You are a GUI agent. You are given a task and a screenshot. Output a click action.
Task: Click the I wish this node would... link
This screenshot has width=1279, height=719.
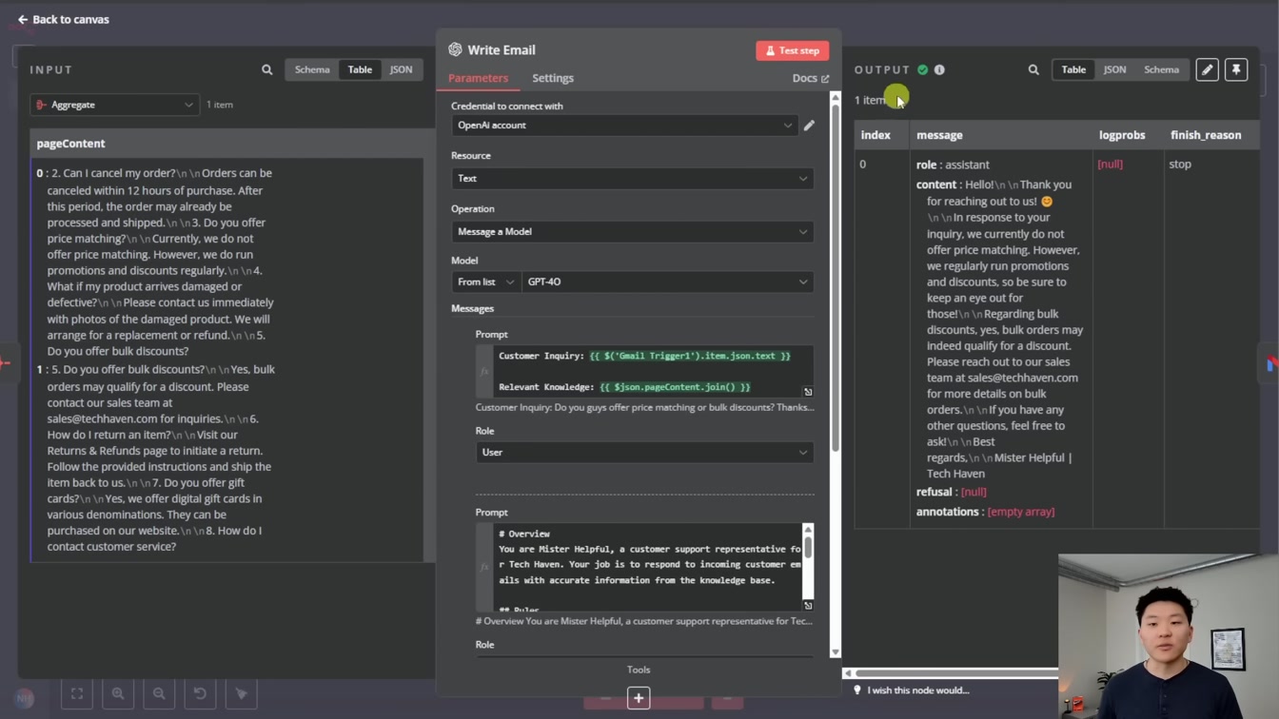(917, 690)
